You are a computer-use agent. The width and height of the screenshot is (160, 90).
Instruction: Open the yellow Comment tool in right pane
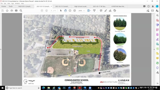(157, 58)
